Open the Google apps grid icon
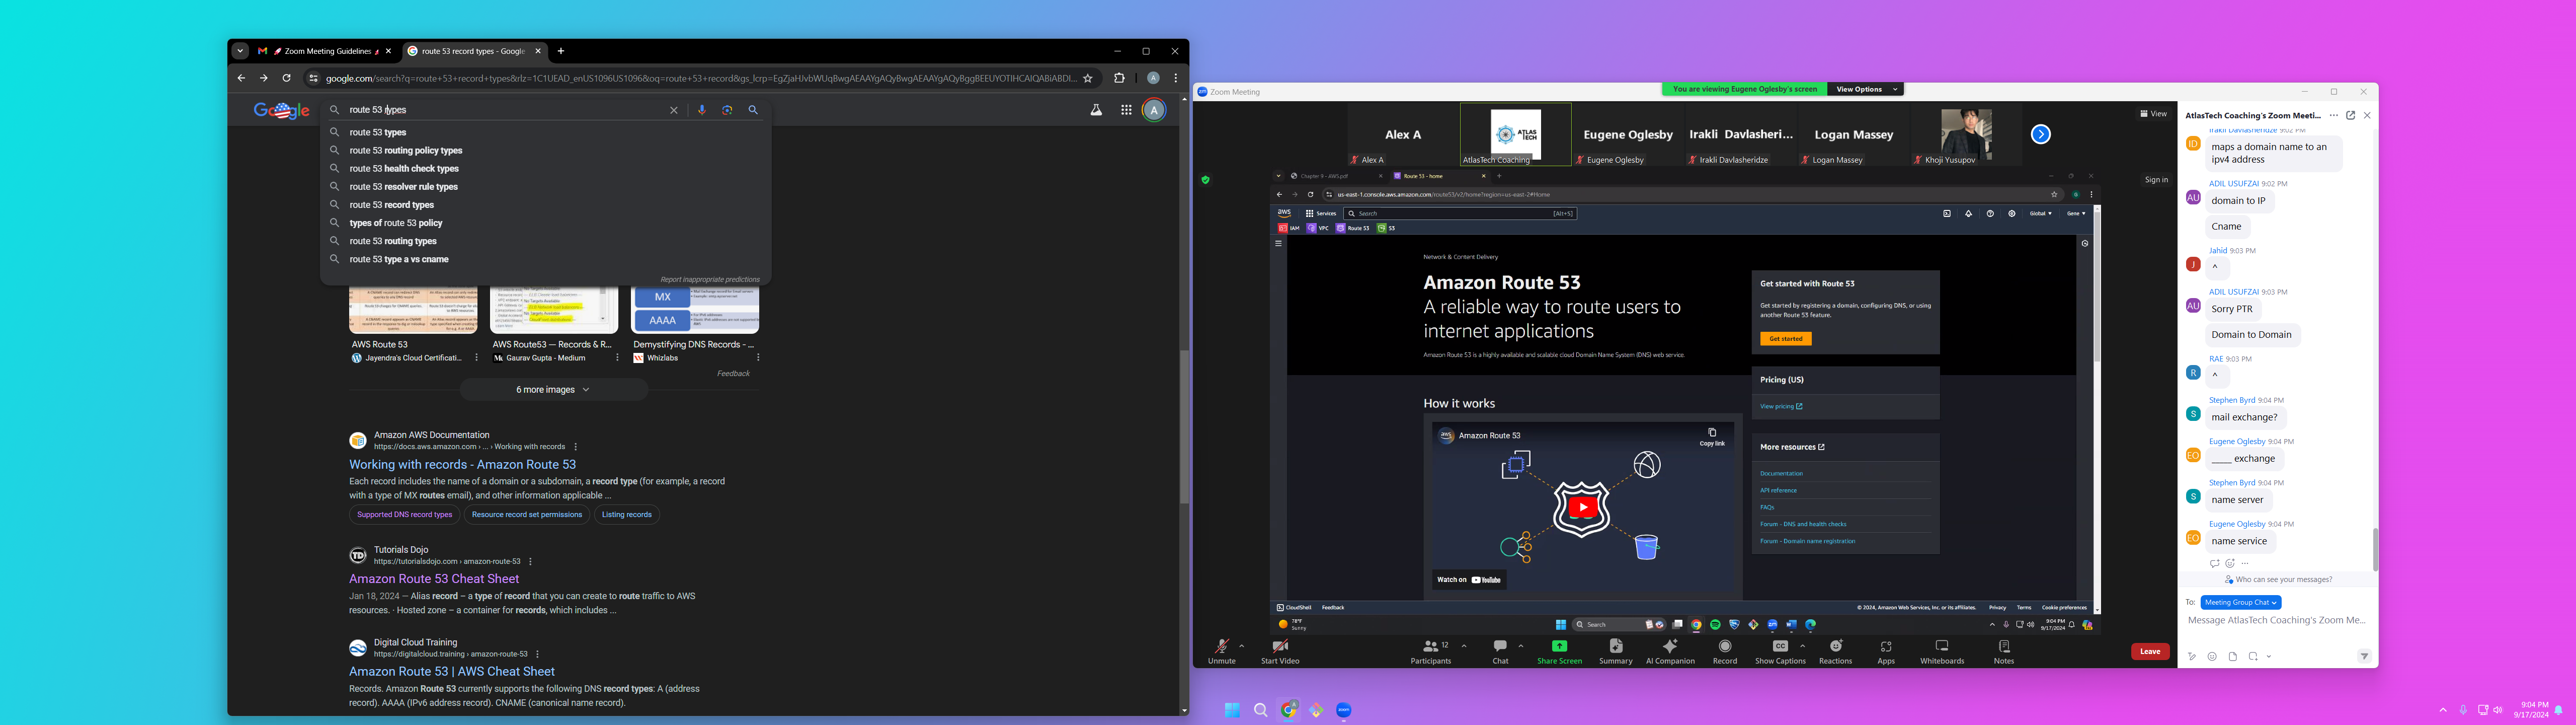Screen dimensions: 2576x725 [1125, 110]
